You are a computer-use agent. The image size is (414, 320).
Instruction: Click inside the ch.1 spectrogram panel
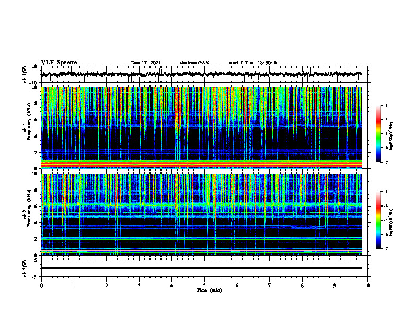coord(202,128)
